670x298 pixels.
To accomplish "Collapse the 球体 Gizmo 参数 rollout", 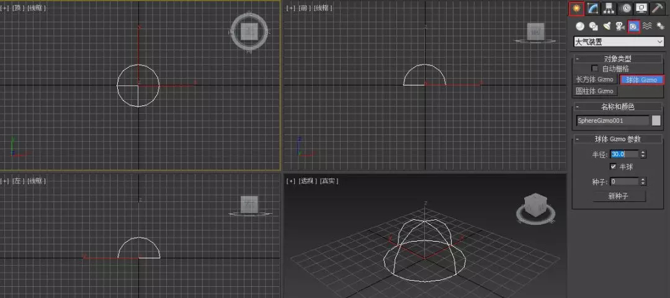I will [x=617, y=139].
